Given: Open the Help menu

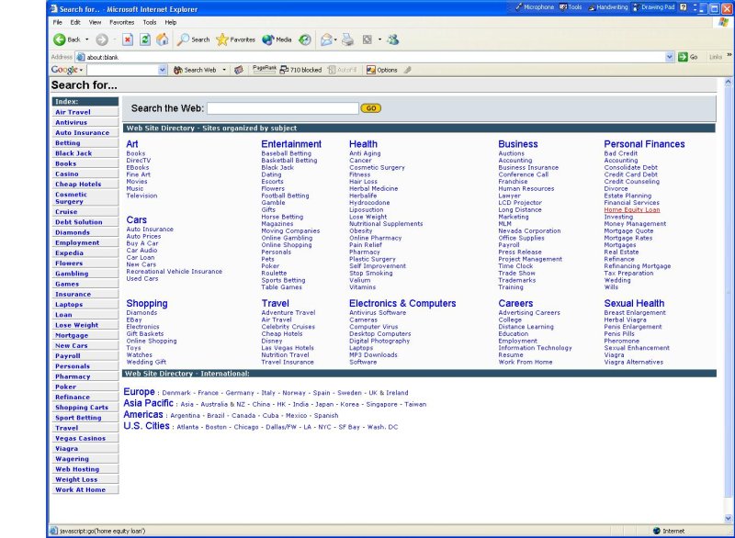Looking at the screenshot, I should pyautogui.click(x=171, y=22).
